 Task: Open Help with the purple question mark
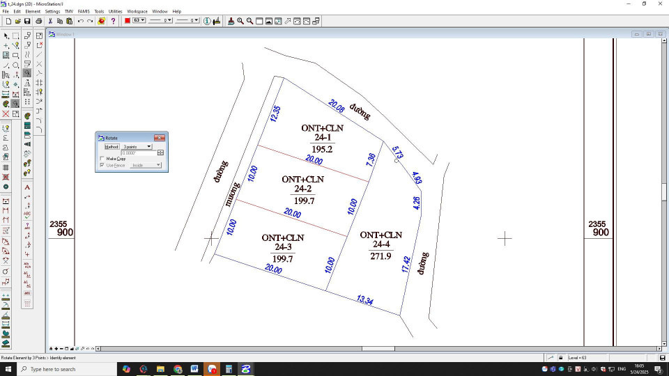[x=113, y=22]
